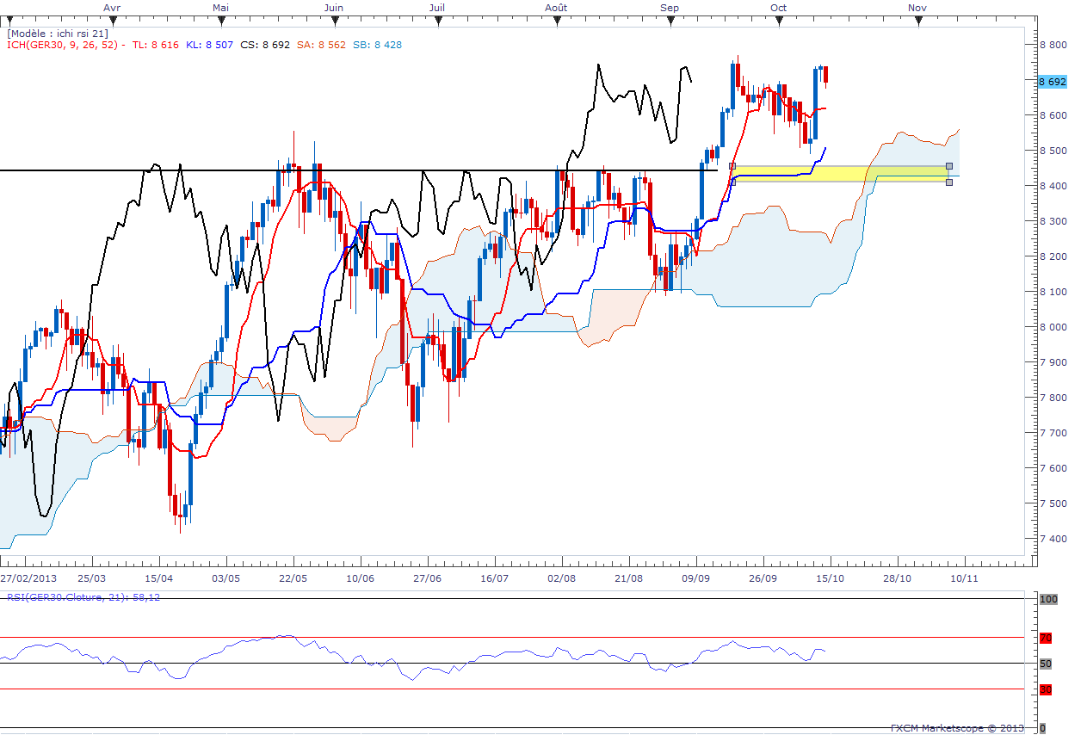The width and height of the screenshot is (1087, 735).
Task: Click the 7 900 price axis label
Action: coord(1053,362)
